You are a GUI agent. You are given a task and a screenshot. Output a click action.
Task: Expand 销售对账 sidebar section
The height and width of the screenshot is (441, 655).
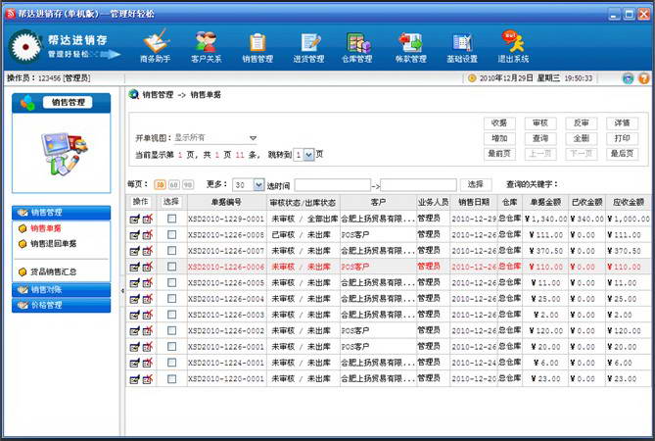pyautogui.click(x=61, y=289)
